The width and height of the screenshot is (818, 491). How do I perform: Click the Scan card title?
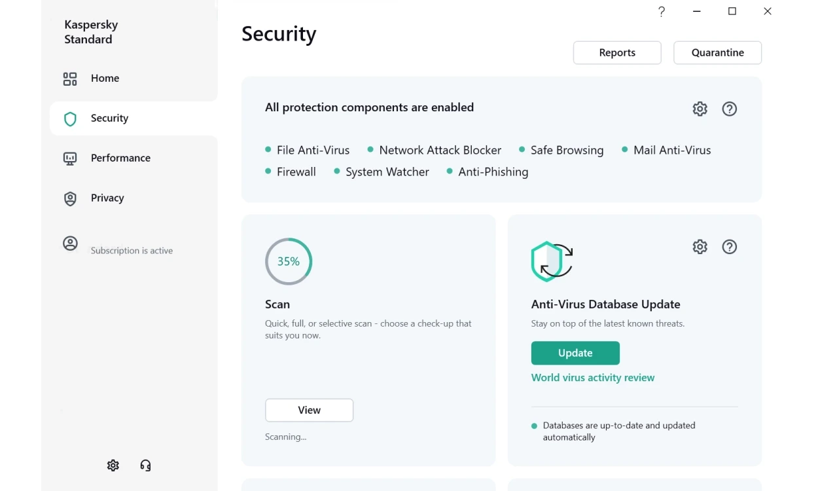point(277,304)
